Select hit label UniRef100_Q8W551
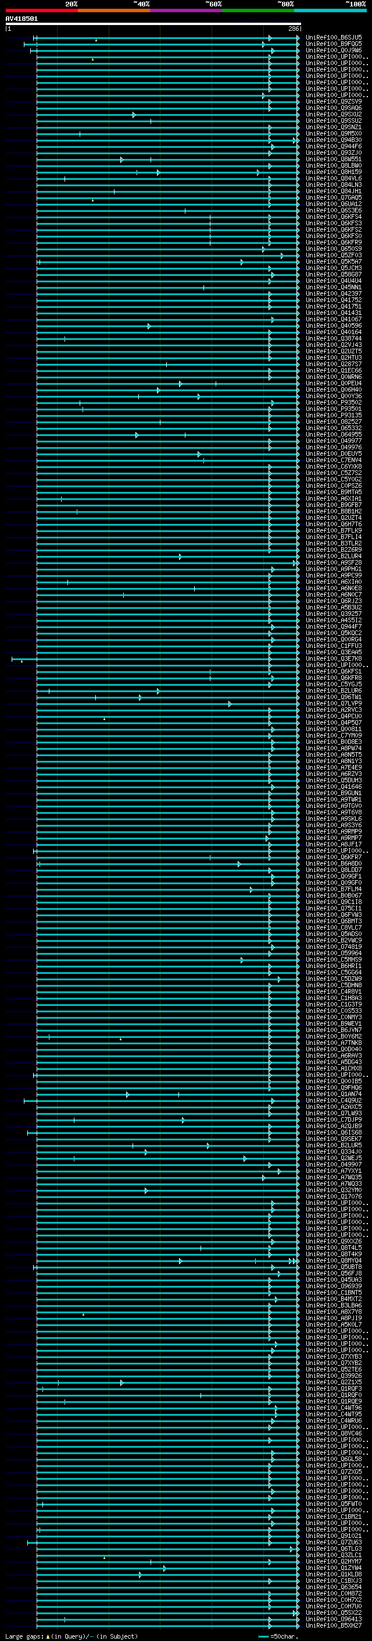Screen dimensions: 372x1641 (334, 160)
